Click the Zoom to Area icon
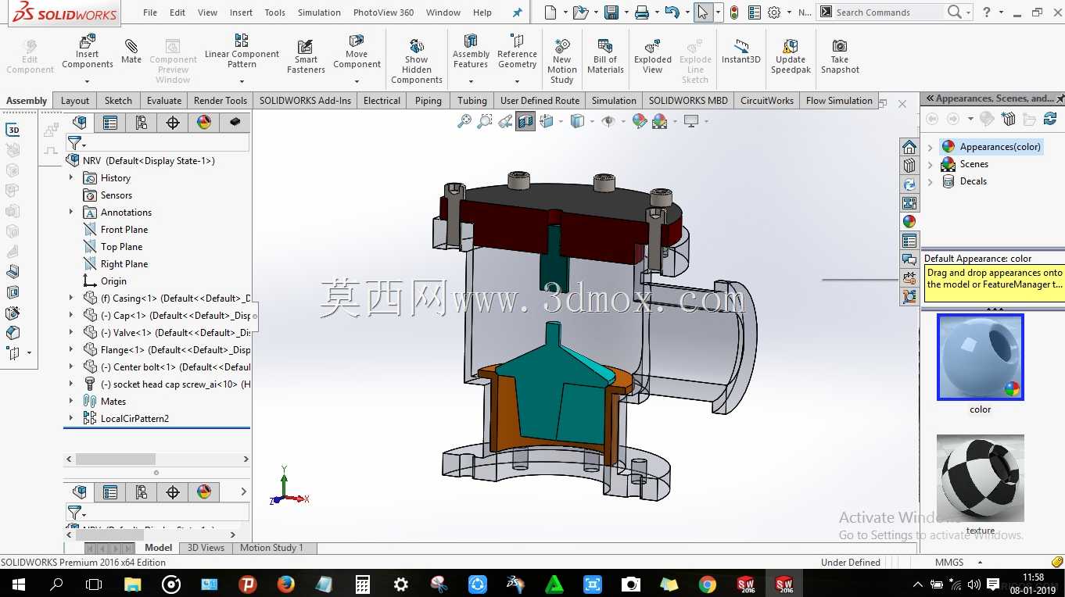This screenshot has height=597, width=1065. pyautogui.click(x=485, y=121)
